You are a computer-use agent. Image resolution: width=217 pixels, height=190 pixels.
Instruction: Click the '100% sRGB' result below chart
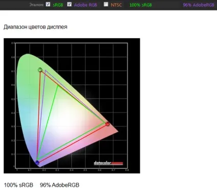click(x=18, y=185)
